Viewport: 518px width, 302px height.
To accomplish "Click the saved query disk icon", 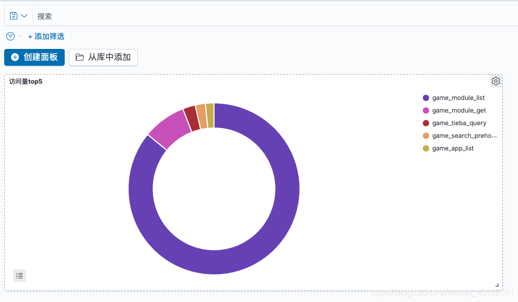I will pyautogui.click(x=14, y=16).
